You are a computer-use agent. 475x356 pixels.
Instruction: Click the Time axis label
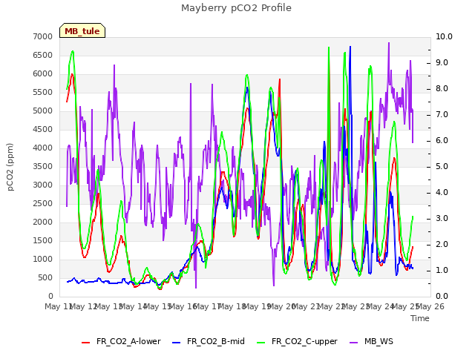tap(420, 318)
